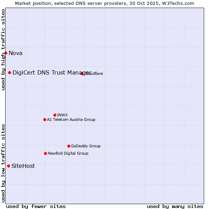Click the 'used by fewer sites' axis label
This screenshot has height=209, width=209.
click(x=36, y=206)
